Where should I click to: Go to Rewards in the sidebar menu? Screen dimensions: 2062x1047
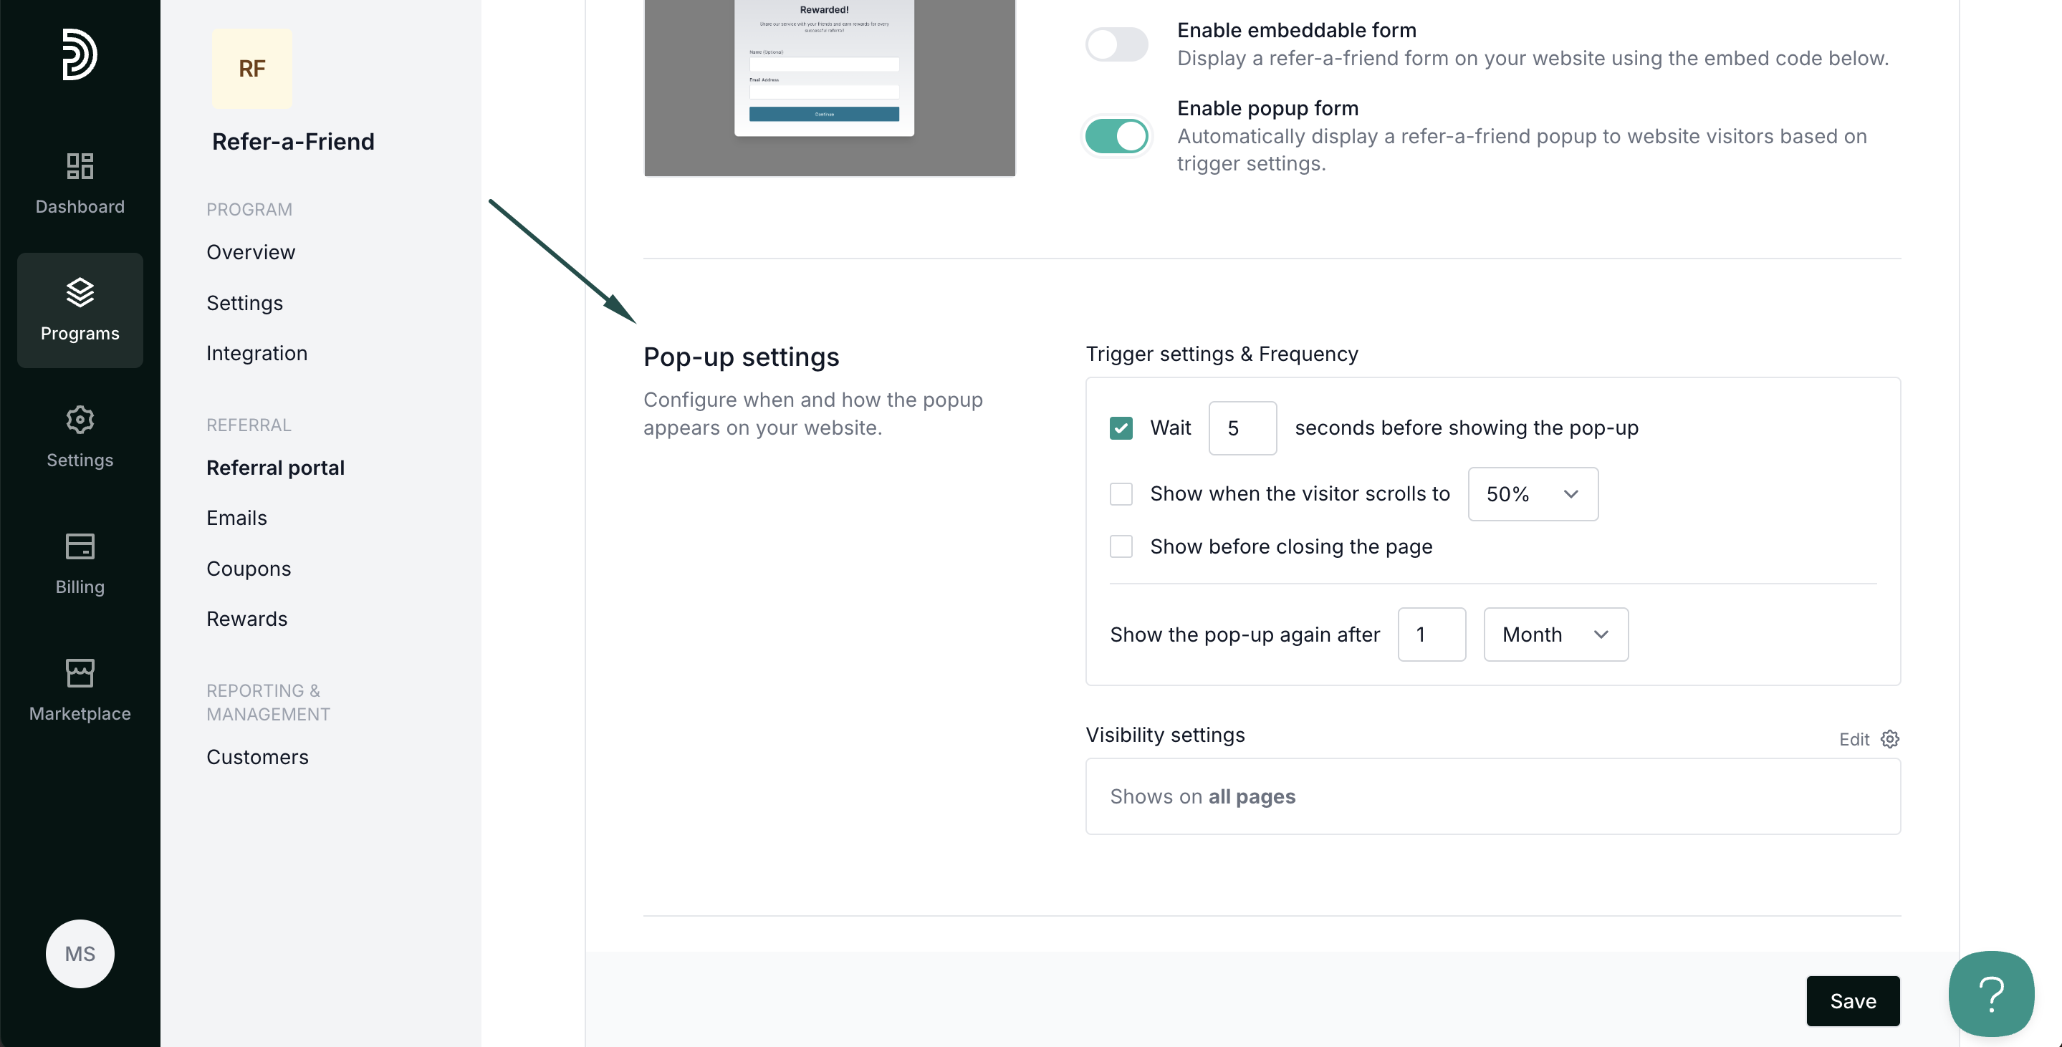coord(246,619)
